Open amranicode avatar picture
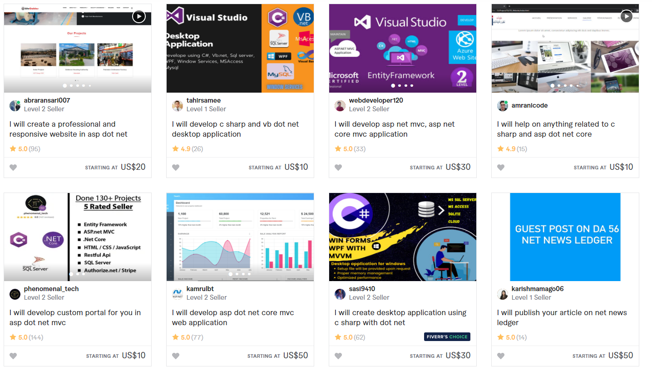652x371 pixels. tap(503, 106)
